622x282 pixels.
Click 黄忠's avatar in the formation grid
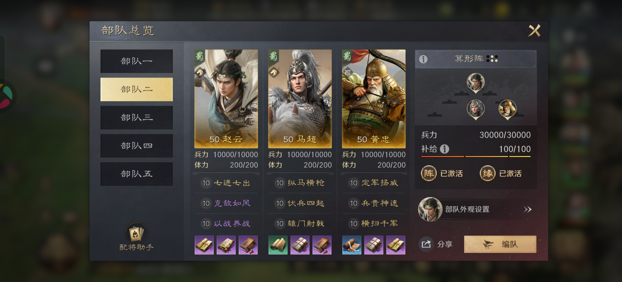[507, 109]
